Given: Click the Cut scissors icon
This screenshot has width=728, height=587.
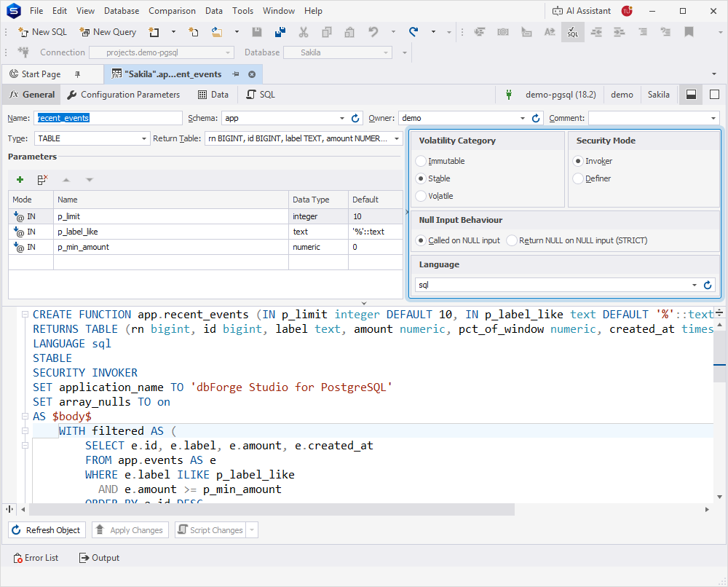Looking at the screenshot, I should [304, 32].
